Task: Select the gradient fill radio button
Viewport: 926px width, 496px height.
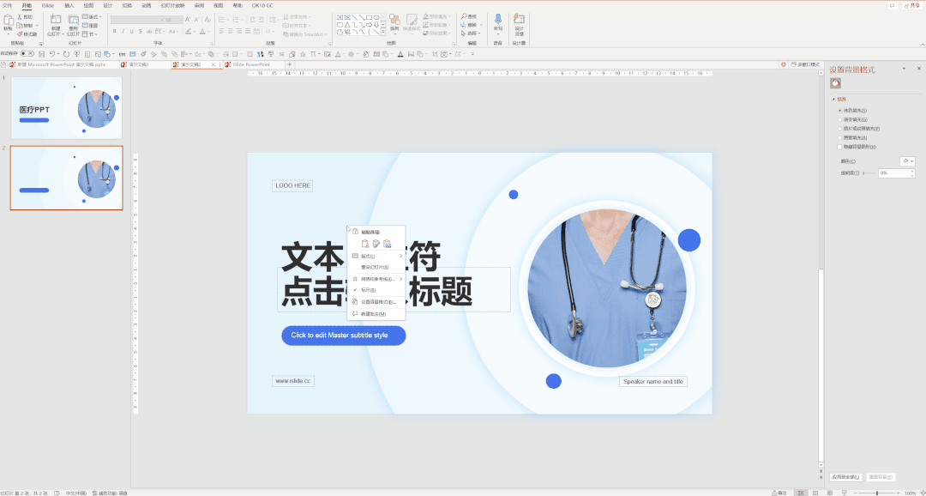Action: 839,119
